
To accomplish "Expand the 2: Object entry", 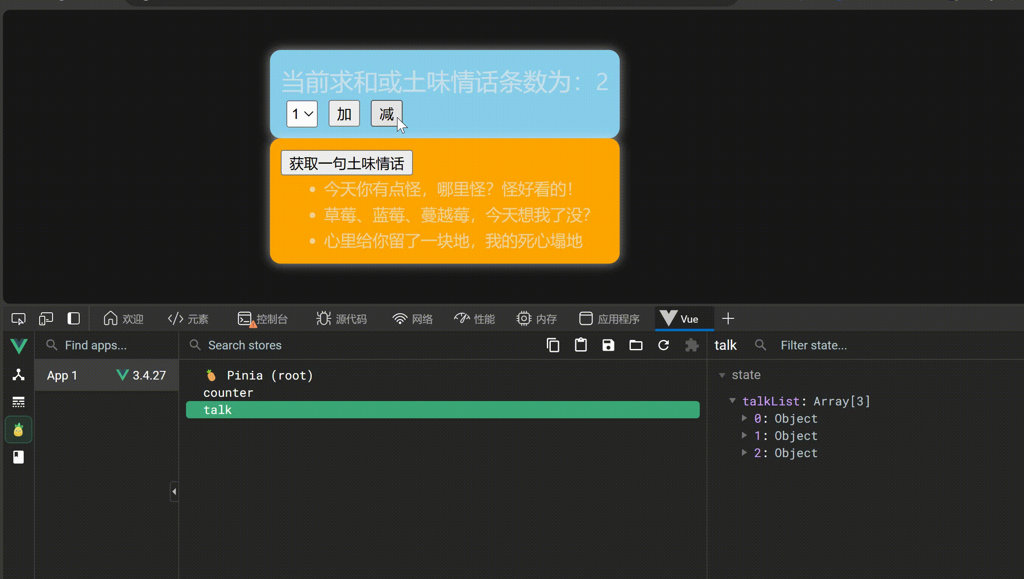I will (x=744, y=452).
